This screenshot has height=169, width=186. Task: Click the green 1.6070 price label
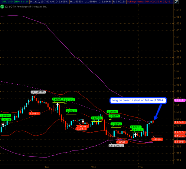[x=112, y=112]
